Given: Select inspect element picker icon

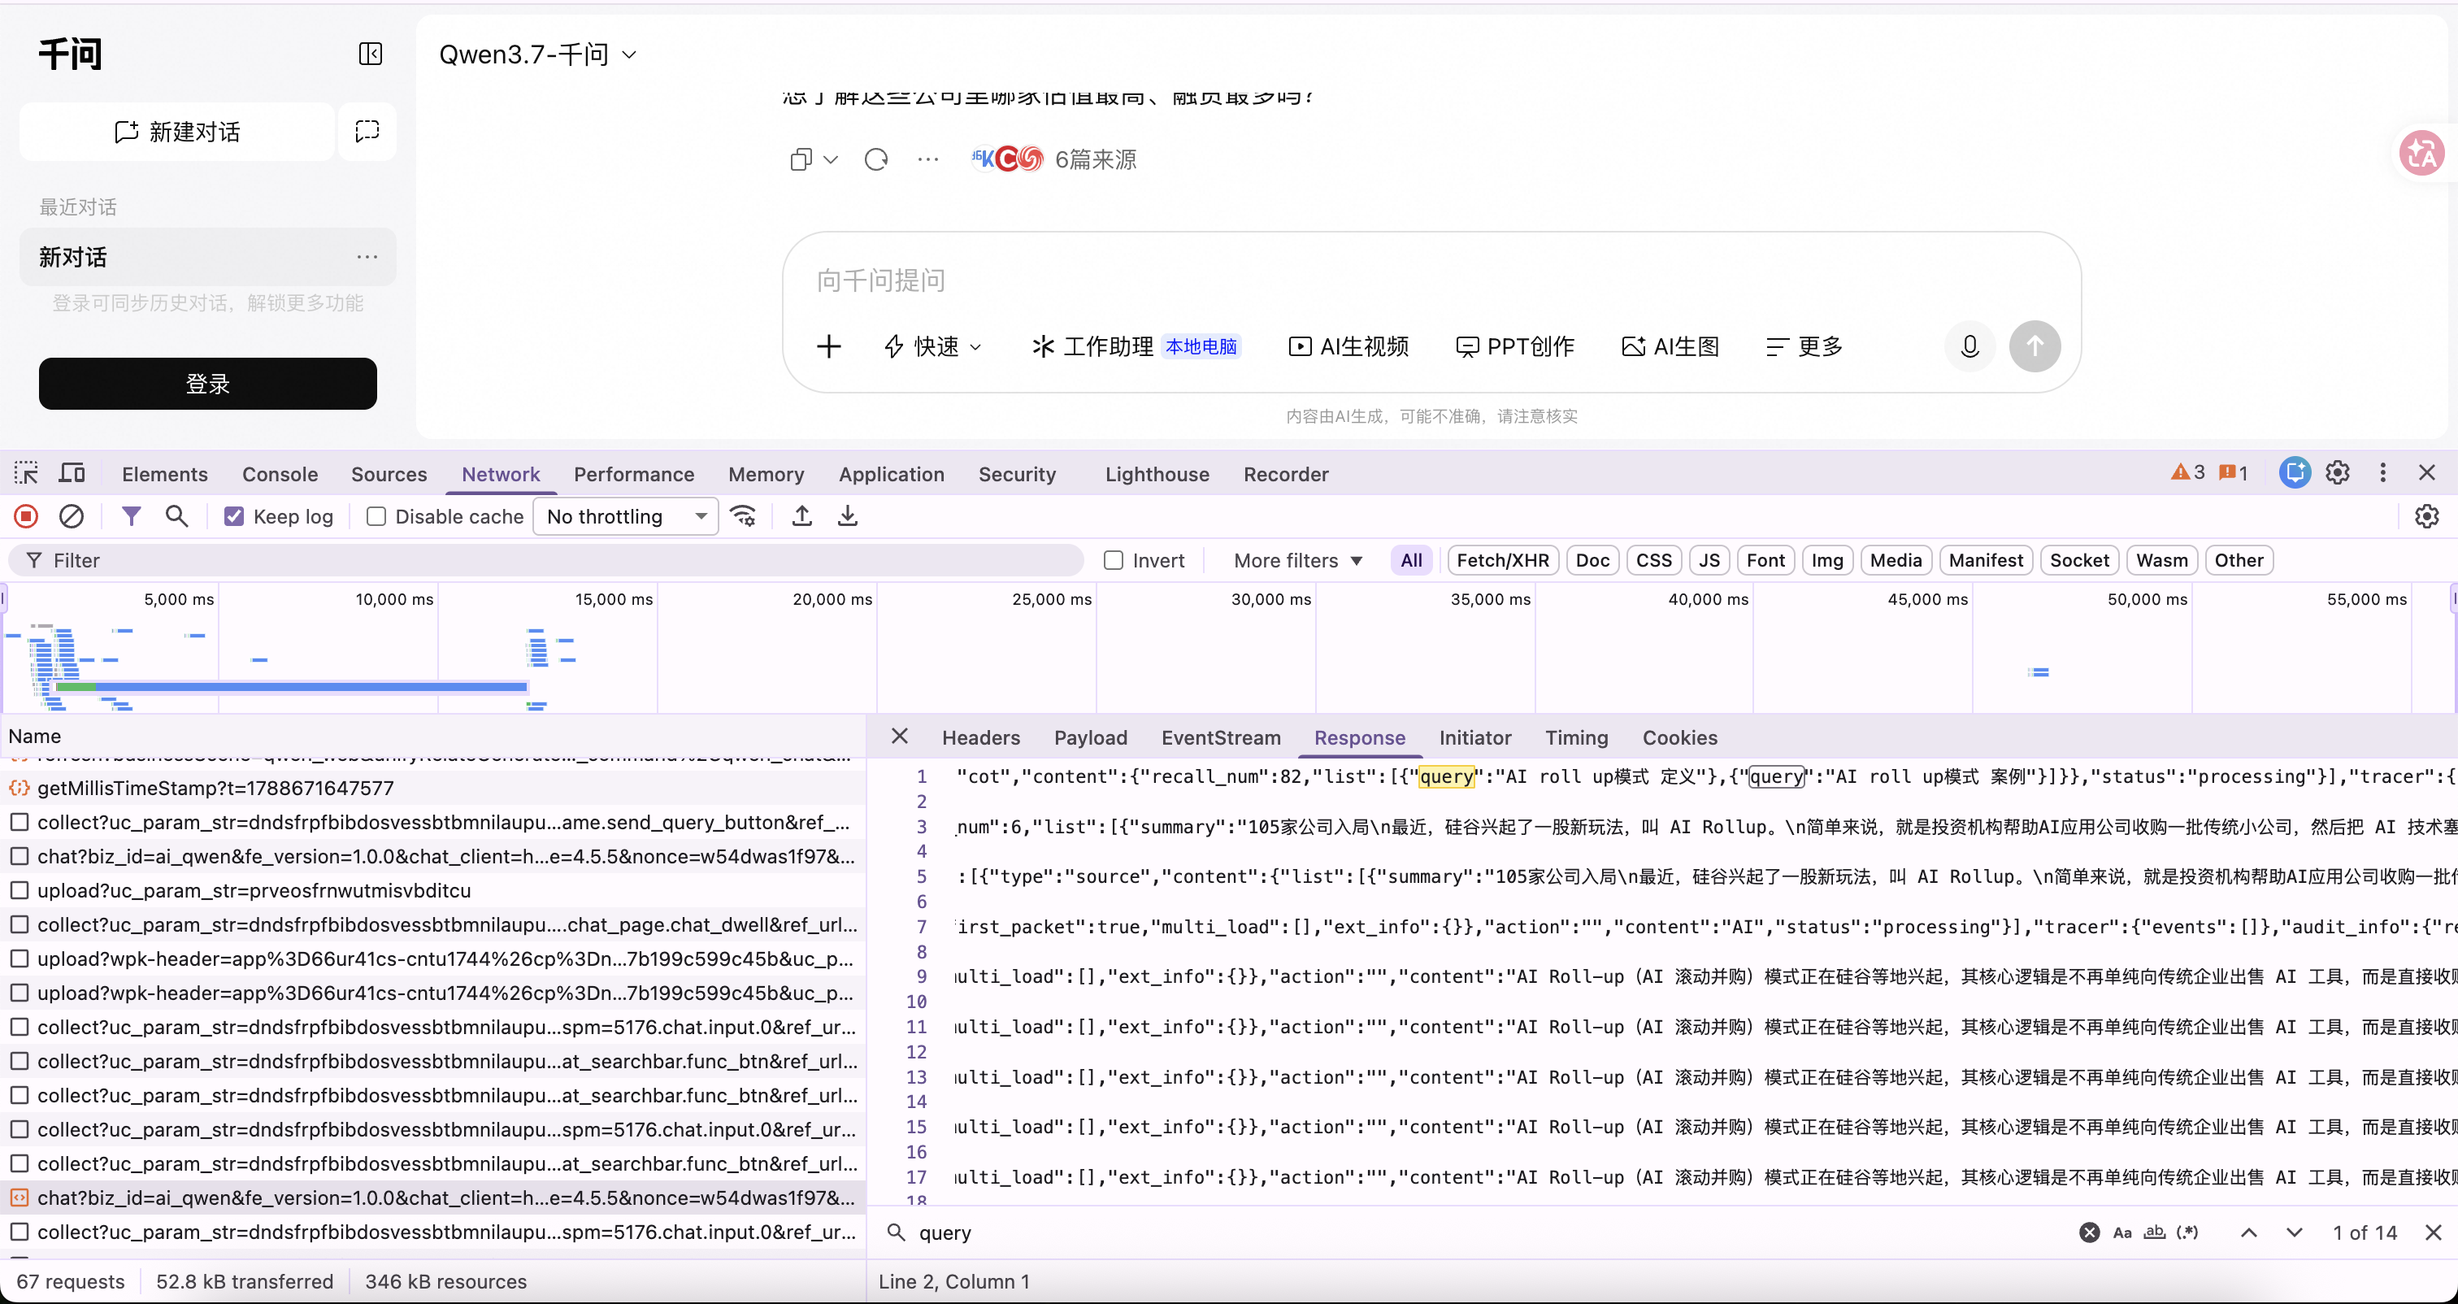Looking at the screenshot, I should (26, 472).
